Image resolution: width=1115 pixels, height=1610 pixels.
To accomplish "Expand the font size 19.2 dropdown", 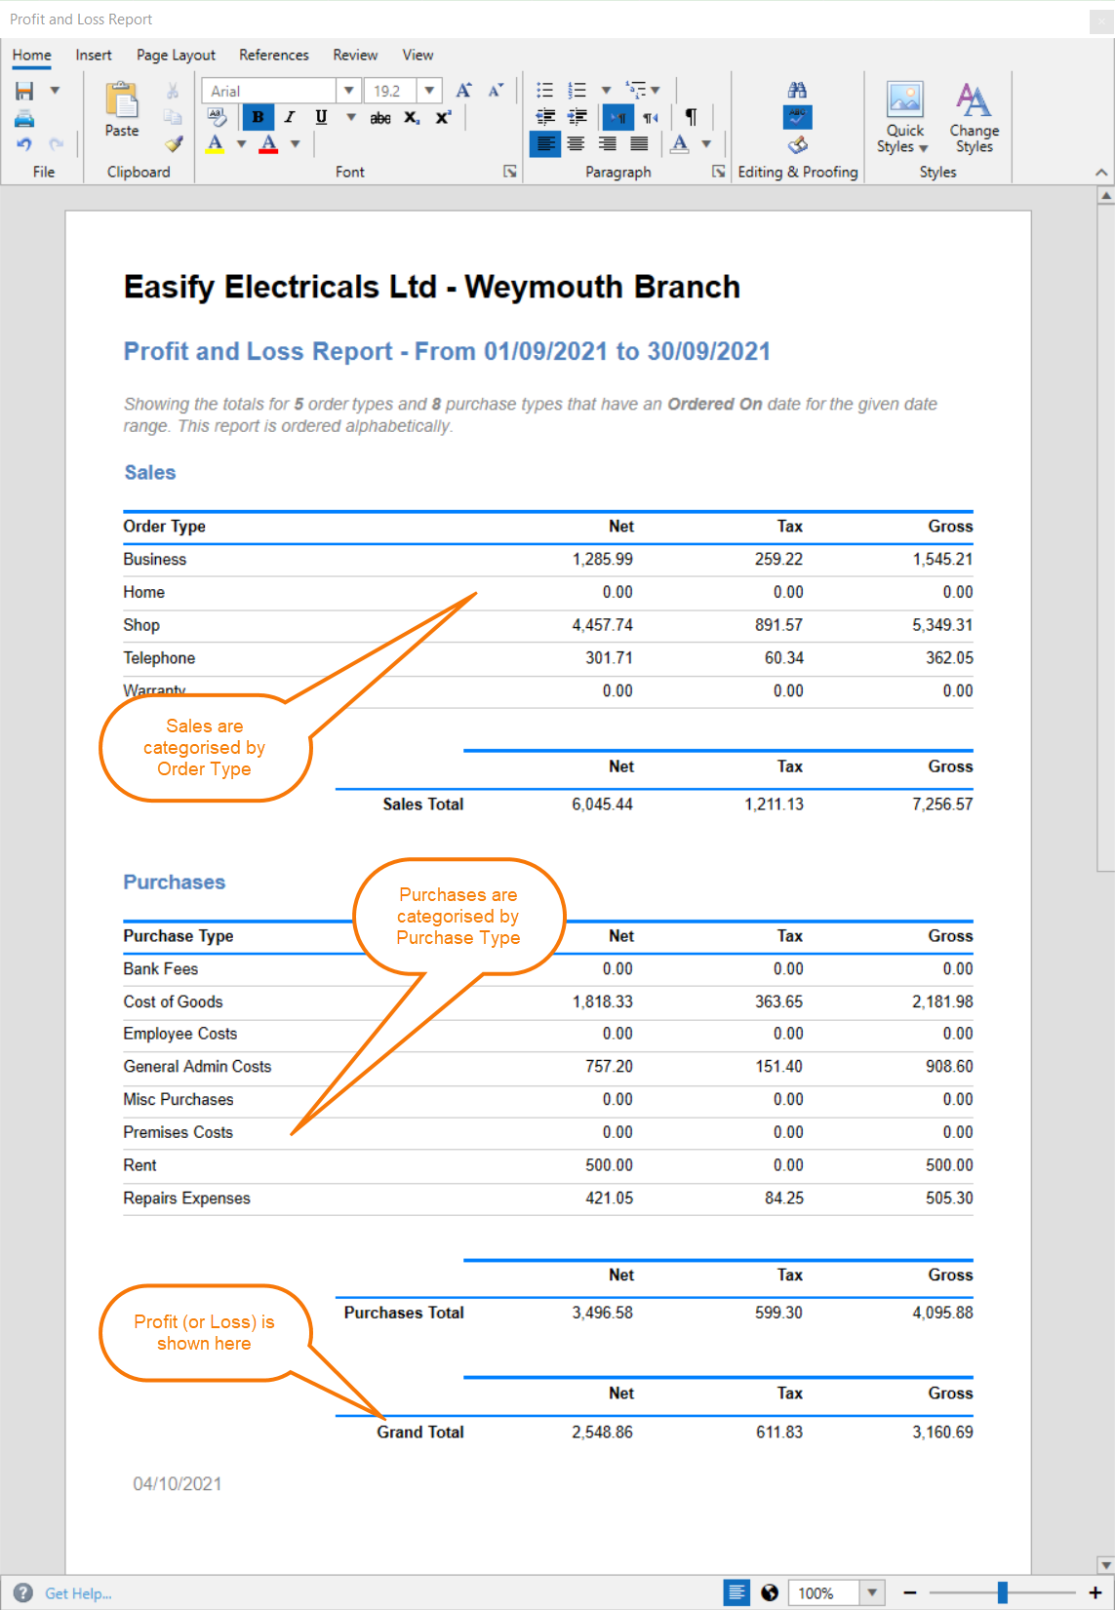I will tap(429, 91).
